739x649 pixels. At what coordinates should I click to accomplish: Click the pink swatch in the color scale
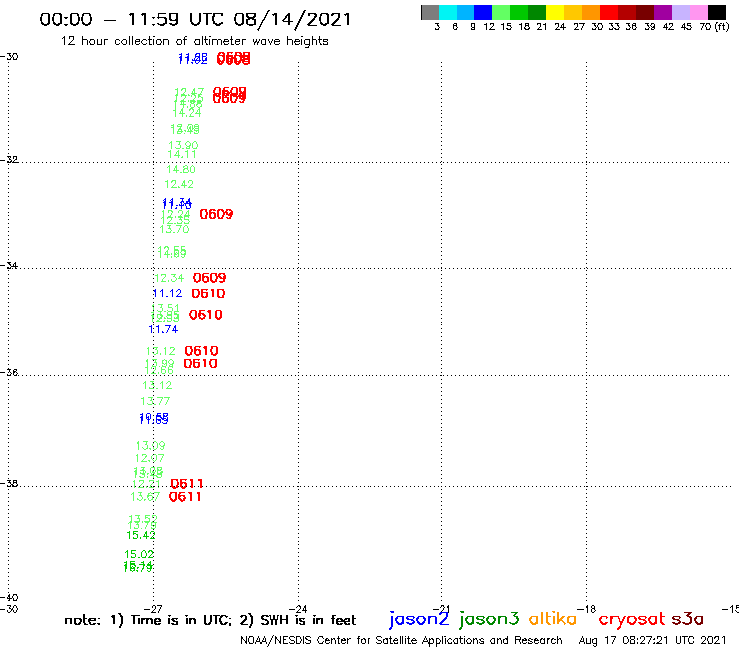698,12
